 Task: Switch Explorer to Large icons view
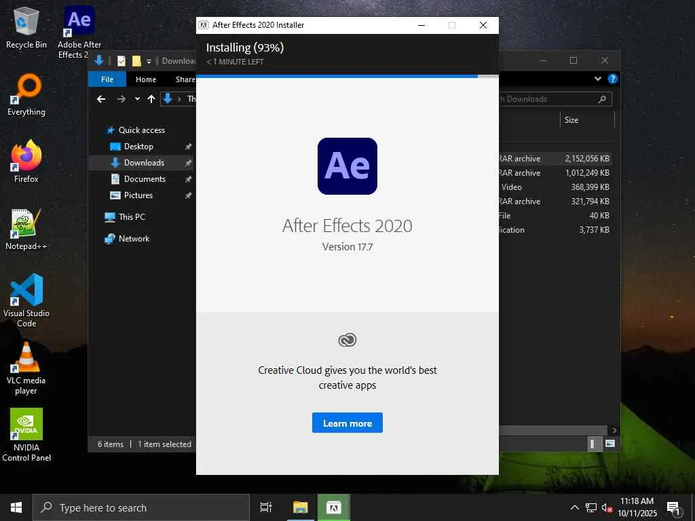(x=610, y=444)
